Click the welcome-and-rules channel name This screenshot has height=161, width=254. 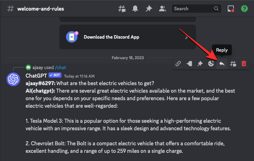pyautogui.click(x=40, y=9)
